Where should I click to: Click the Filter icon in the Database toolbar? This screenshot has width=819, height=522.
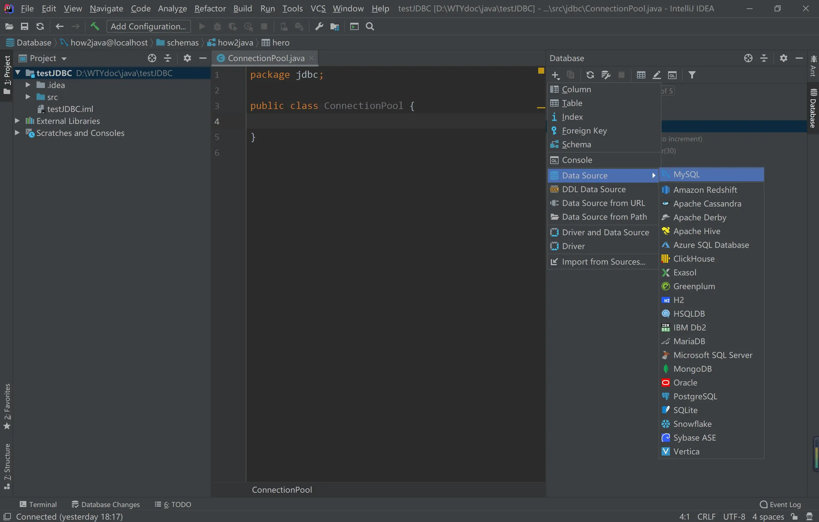click(x=692, y=75)
